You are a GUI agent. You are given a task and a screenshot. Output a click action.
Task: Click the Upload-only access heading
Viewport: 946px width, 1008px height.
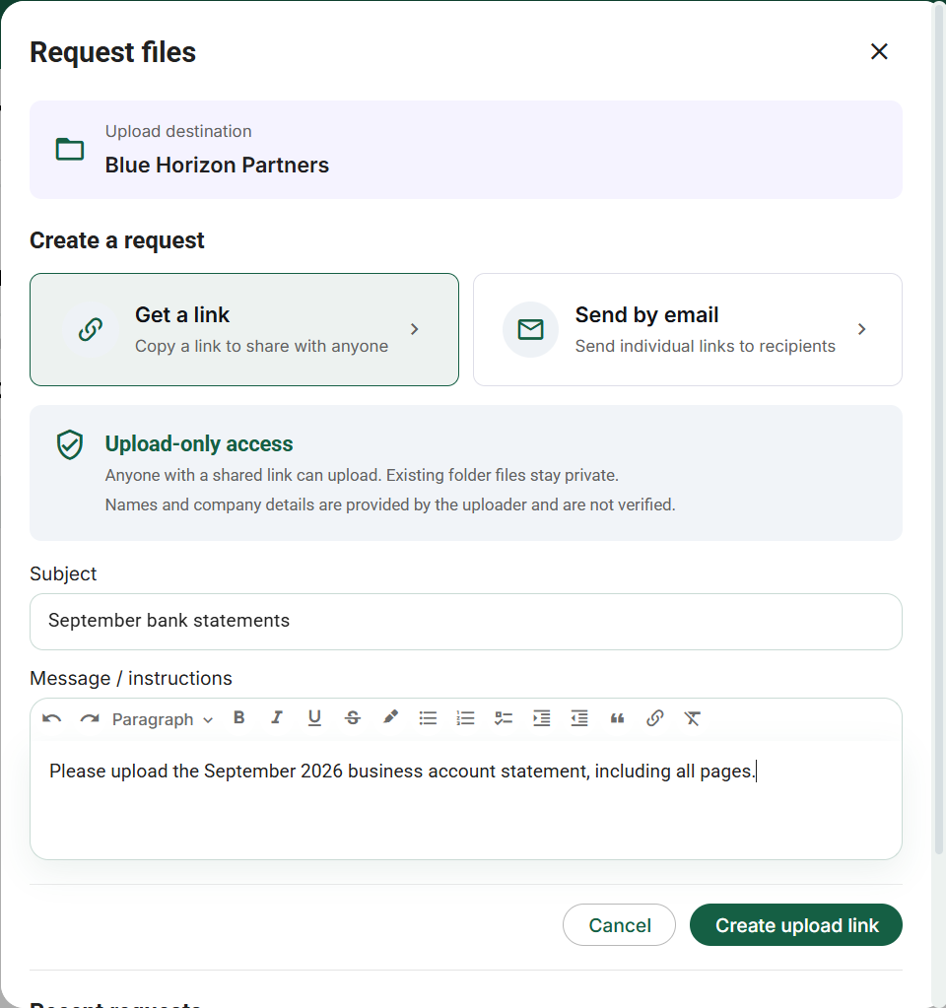(x=199, y=443)
